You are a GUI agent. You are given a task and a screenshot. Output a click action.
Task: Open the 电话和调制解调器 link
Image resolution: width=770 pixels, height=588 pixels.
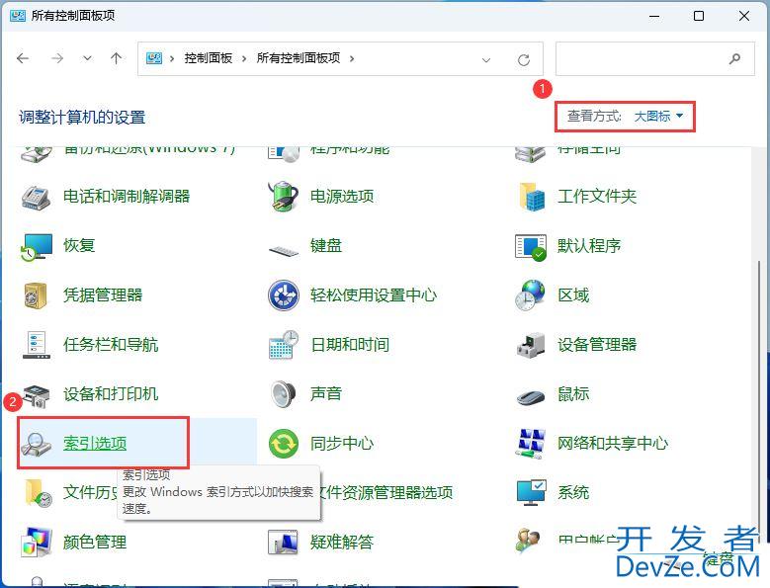127,197
